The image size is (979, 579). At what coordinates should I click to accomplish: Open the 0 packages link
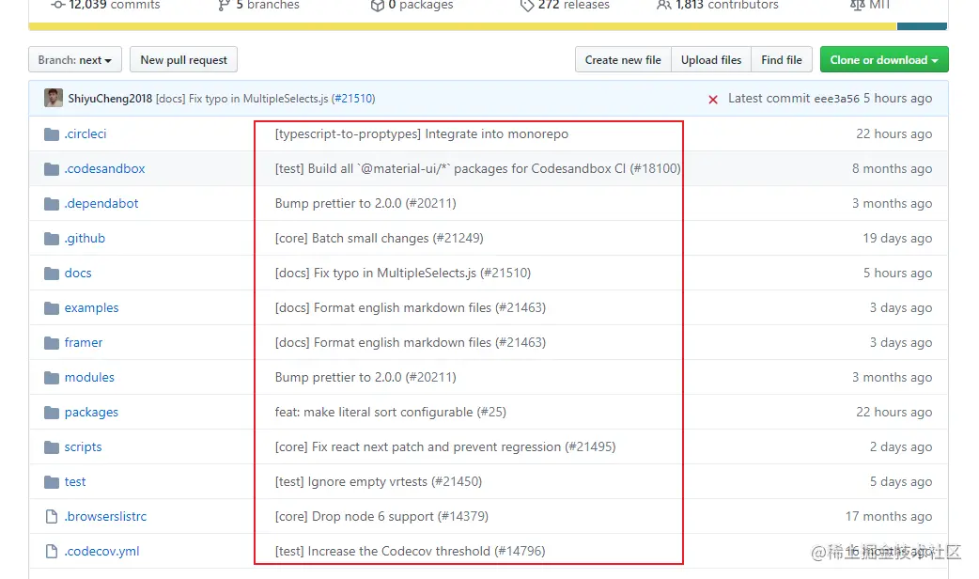coord(412,5)
